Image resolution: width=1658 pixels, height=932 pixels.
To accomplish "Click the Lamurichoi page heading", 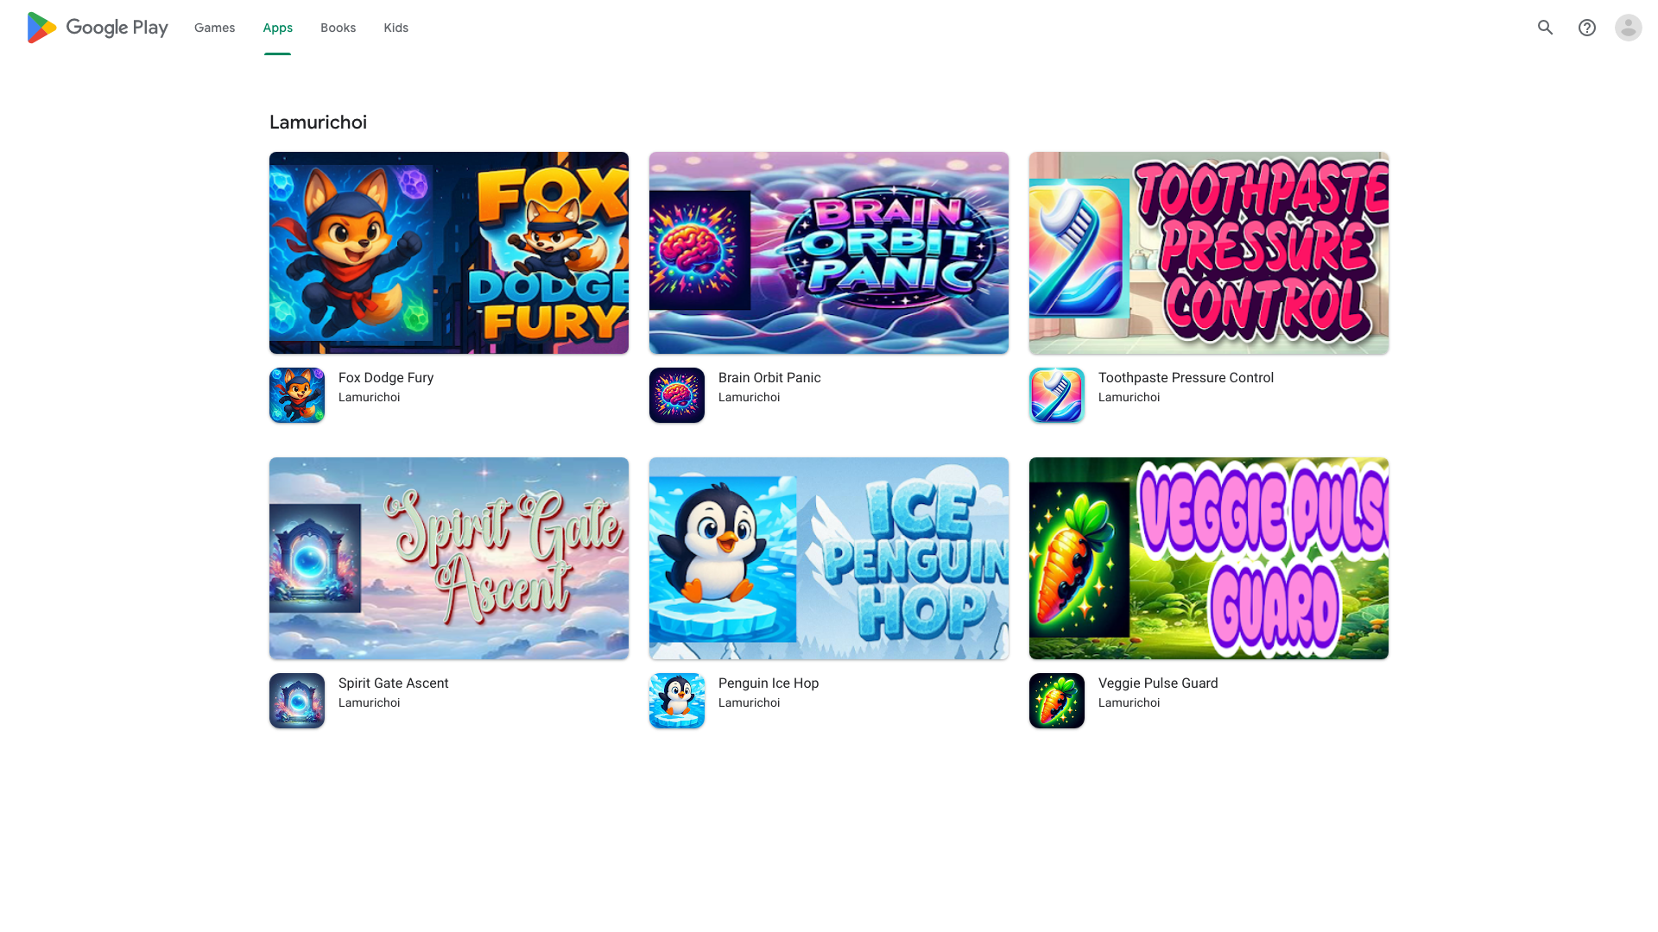I will click(x=318, y=123).
